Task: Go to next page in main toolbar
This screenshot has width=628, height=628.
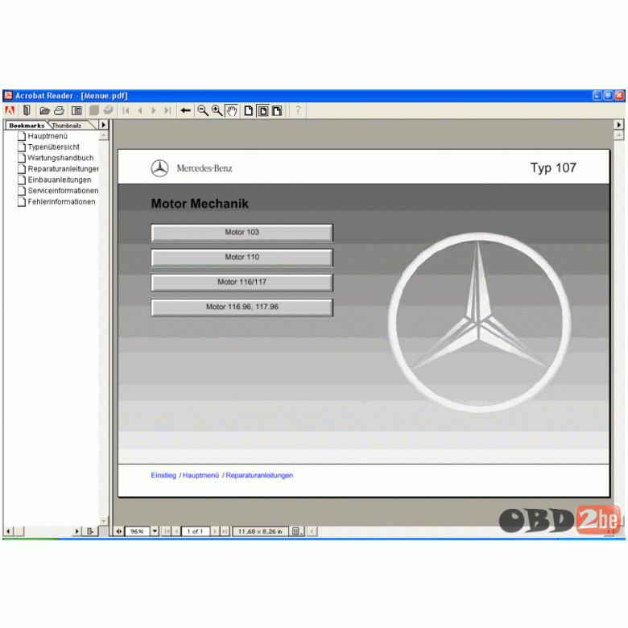Action: point(154,110)
